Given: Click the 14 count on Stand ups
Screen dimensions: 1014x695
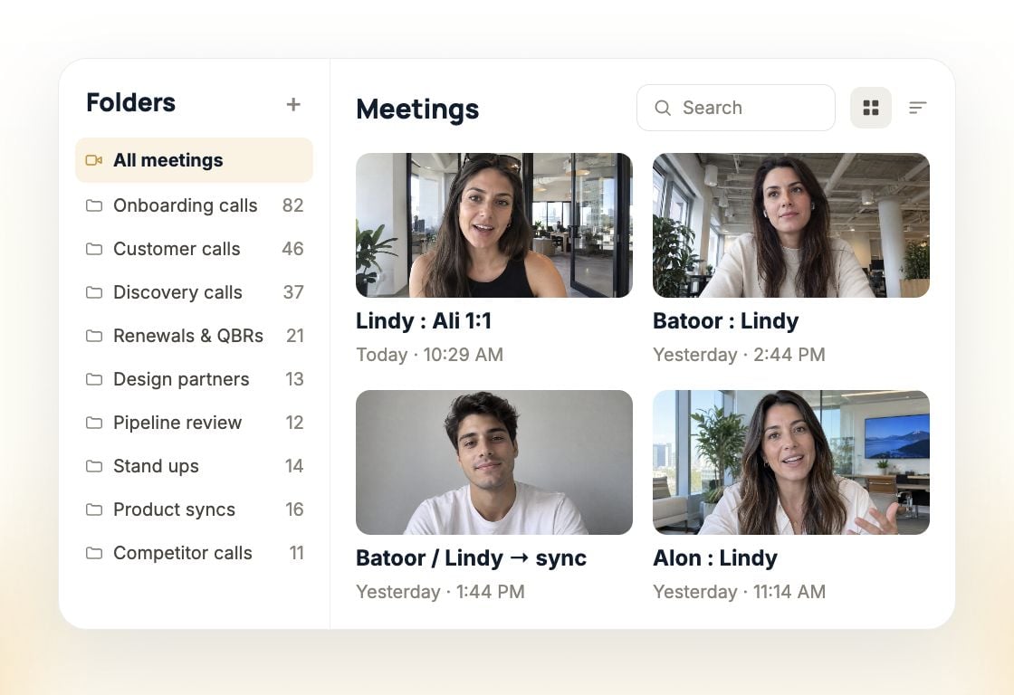Looking at the screenshot, I should click(294, 466).
